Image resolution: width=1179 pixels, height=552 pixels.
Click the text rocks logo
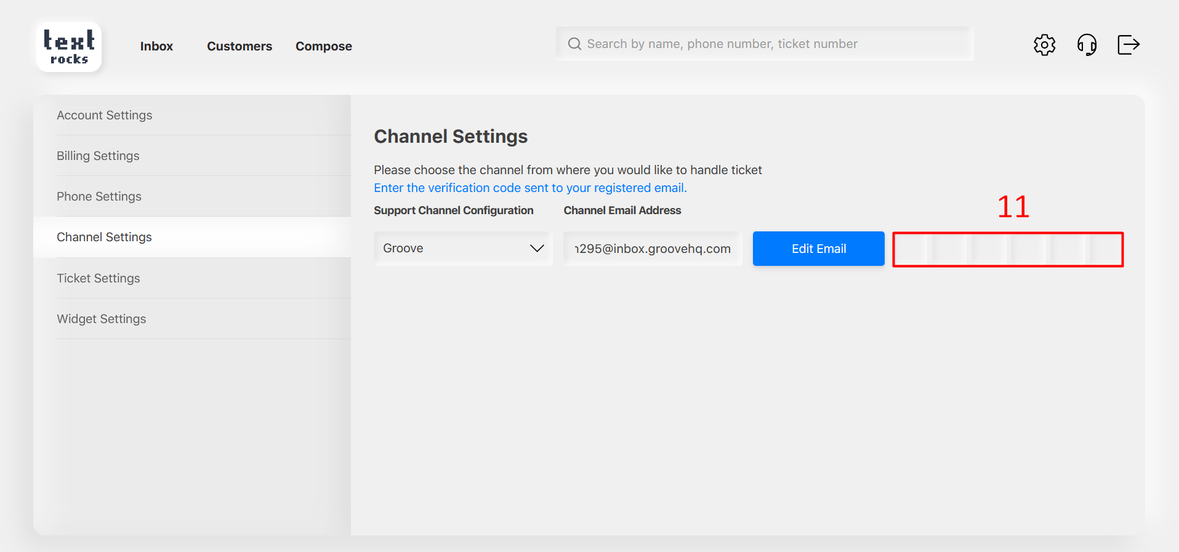tap(69, 47)
